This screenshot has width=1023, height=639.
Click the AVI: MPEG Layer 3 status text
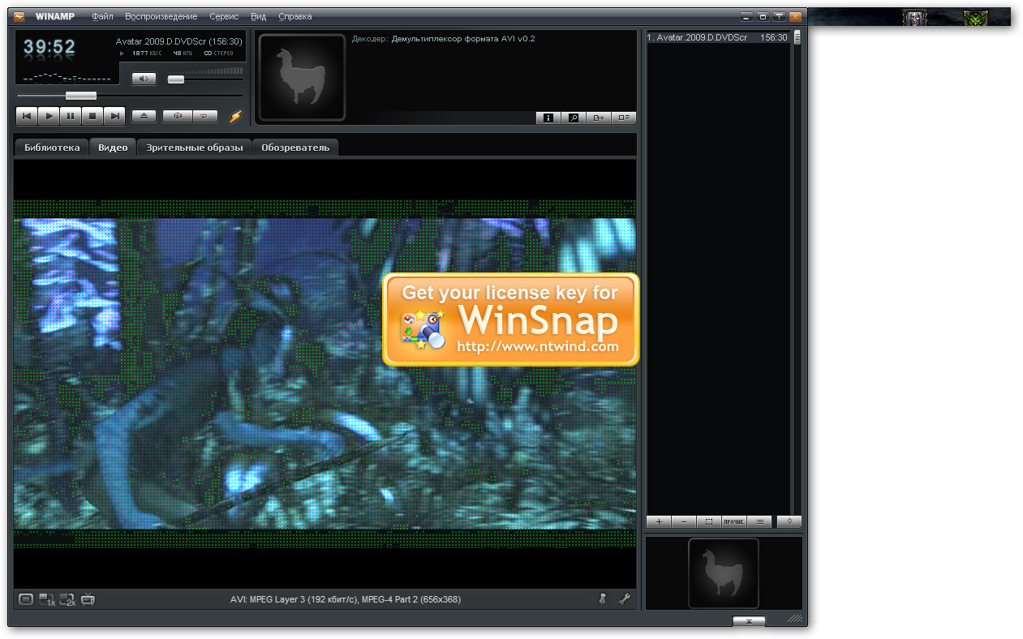pyautogui.click(x=346, y=600)
